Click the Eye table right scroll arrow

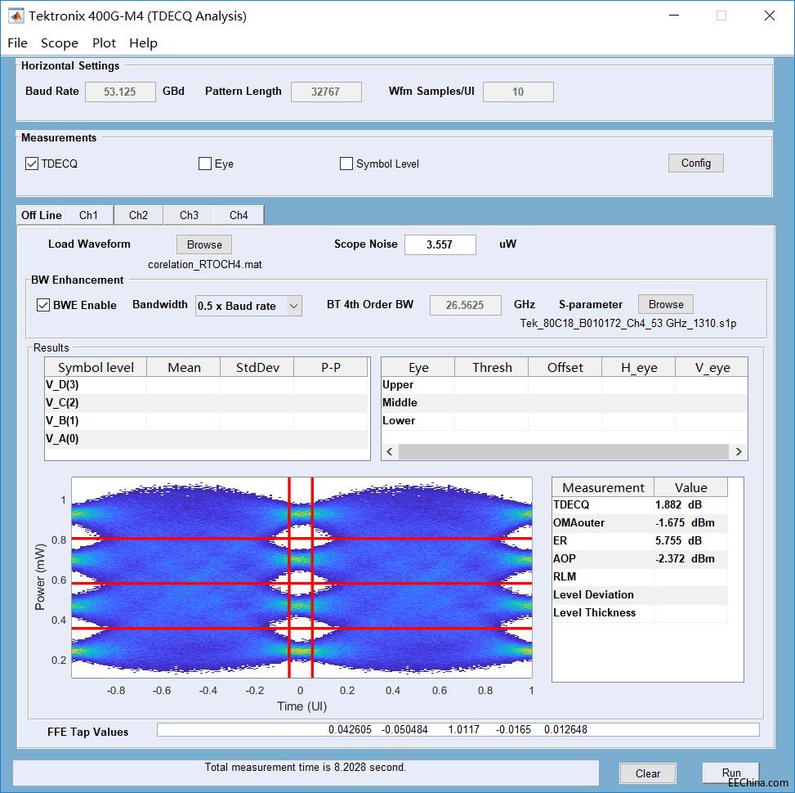[739, 451]
